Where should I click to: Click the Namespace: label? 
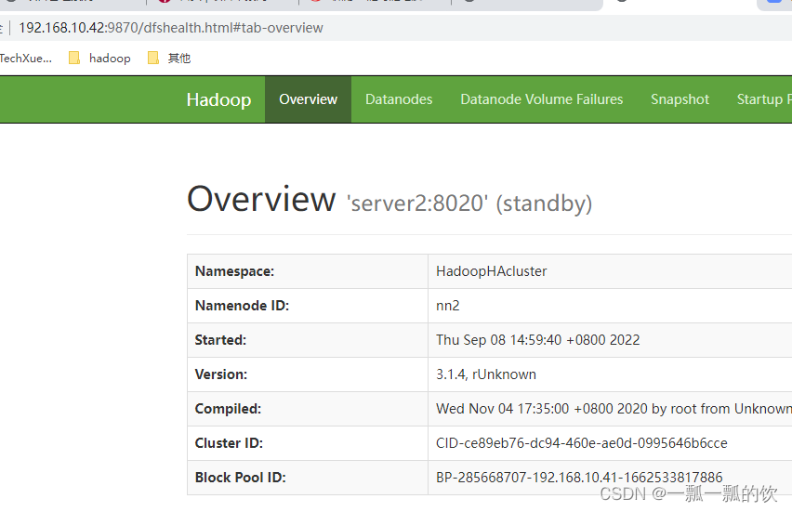tap(234, 271)
